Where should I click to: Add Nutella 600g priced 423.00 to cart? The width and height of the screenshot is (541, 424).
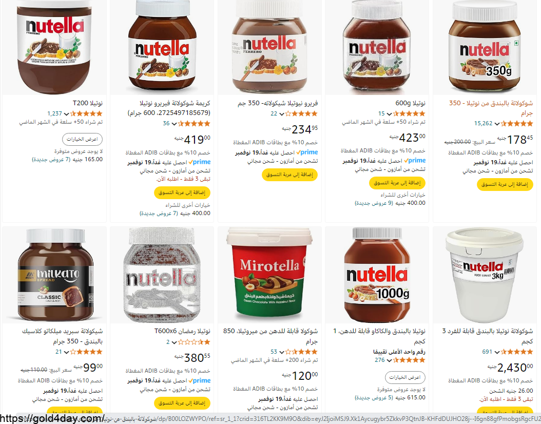click(x=397, y=183)
